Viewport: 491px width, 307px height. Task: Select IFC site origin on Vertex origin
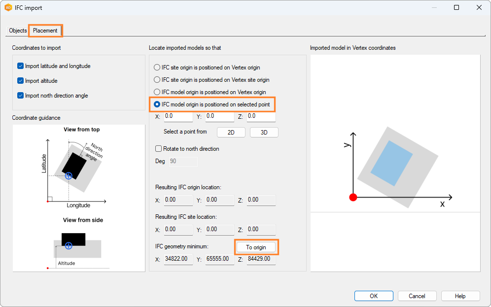157,68
